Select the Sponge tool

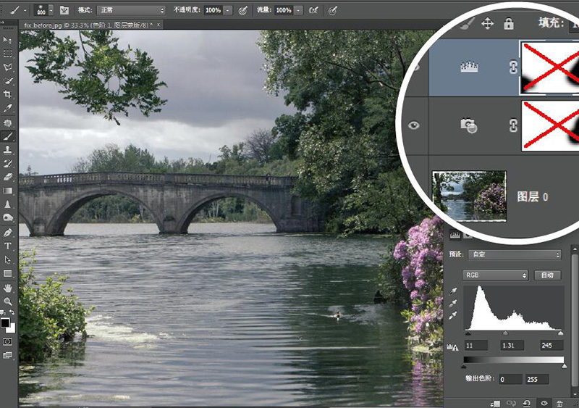coord(7,217)
